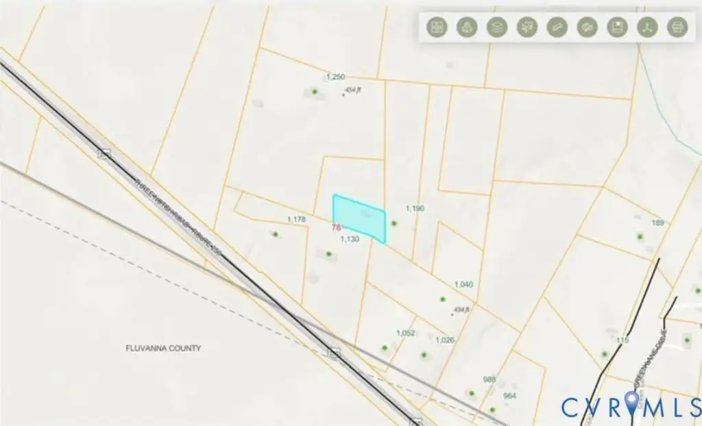Click the address label 1,052
Image resolution: width=702 pixels, height=426 pixels.
[x=405, y=333]
